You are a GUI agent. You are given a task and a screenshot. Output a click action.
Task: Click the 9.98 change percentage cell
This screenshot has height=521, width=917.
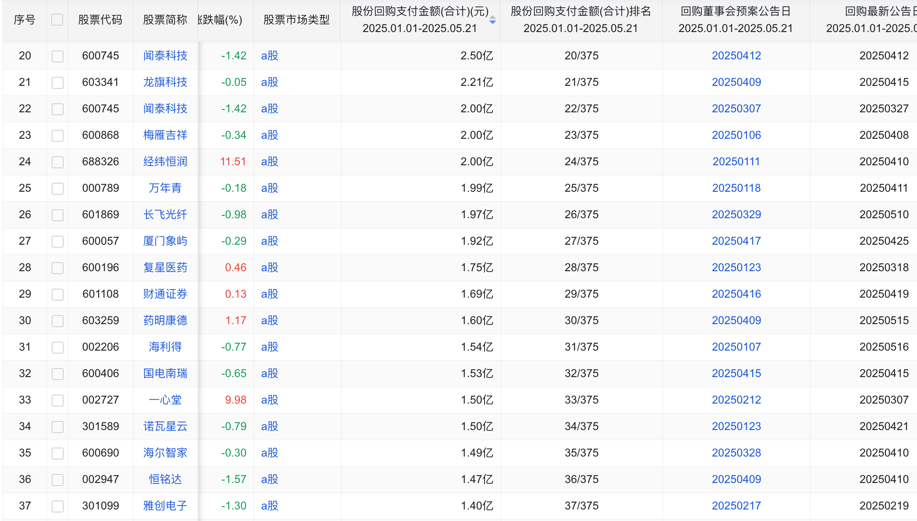coord(236,400)
